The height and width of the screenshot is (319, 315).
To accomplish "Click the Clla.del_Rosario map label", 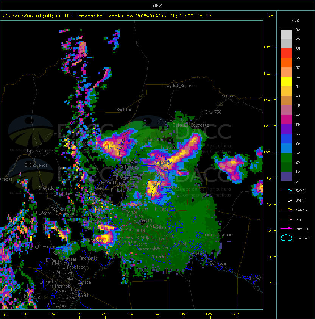I will tap(178, 86).
